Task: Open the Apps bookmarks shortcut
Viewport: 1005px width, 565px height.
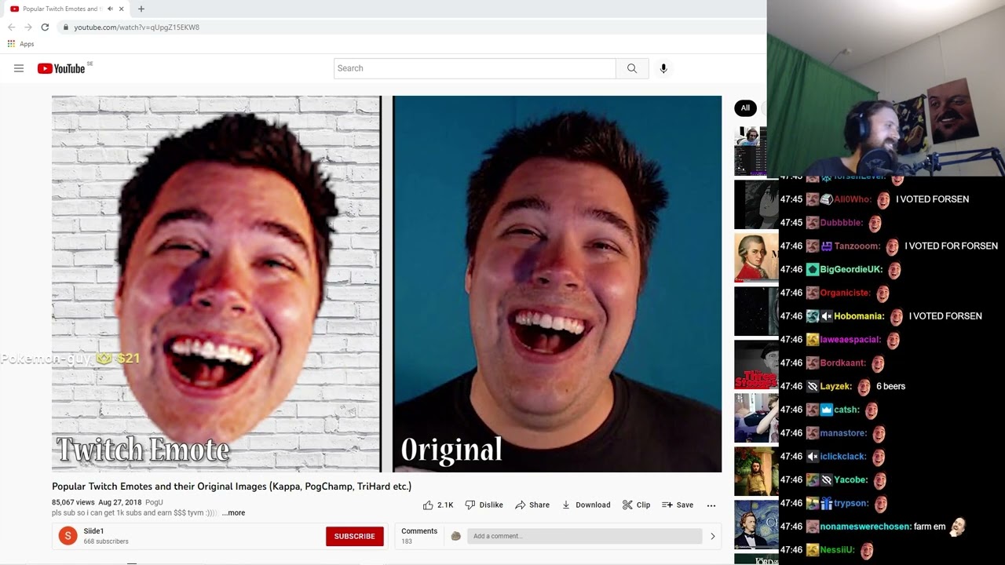Action: (x=21, y=44)
